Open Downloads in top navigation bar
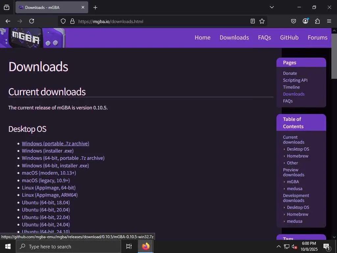Screen dimensions: 337x253 [x=234, y=38]
